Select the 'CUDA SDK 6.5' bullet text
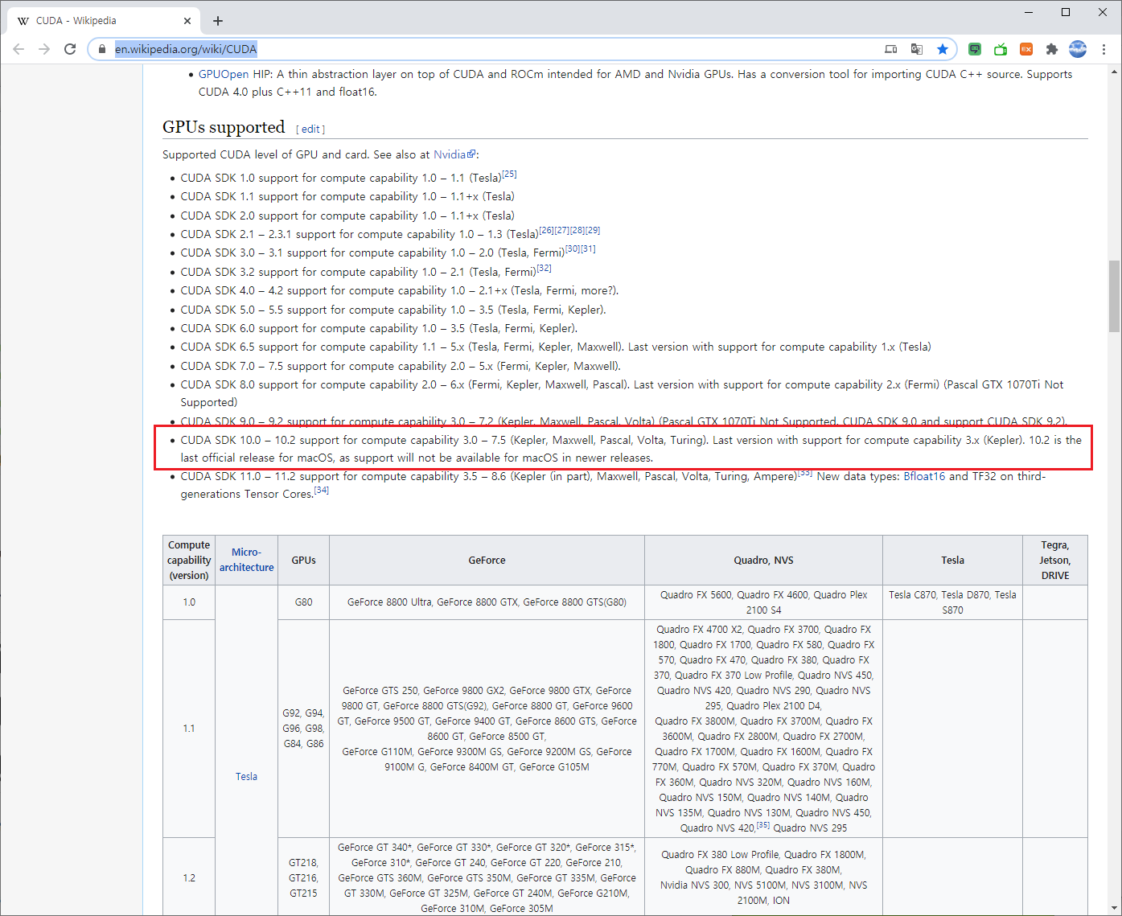The height and width of the screenshot is (916, 1122). click(555, 347)
